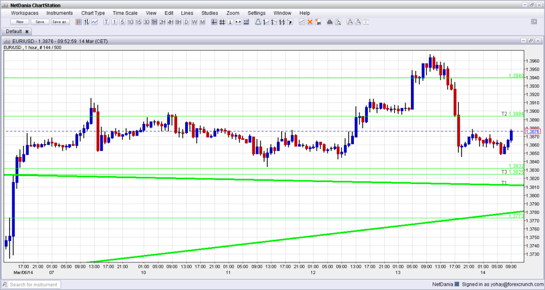Select the 15 minute time scale
The image size is (545, 290).
pos(138,22)
